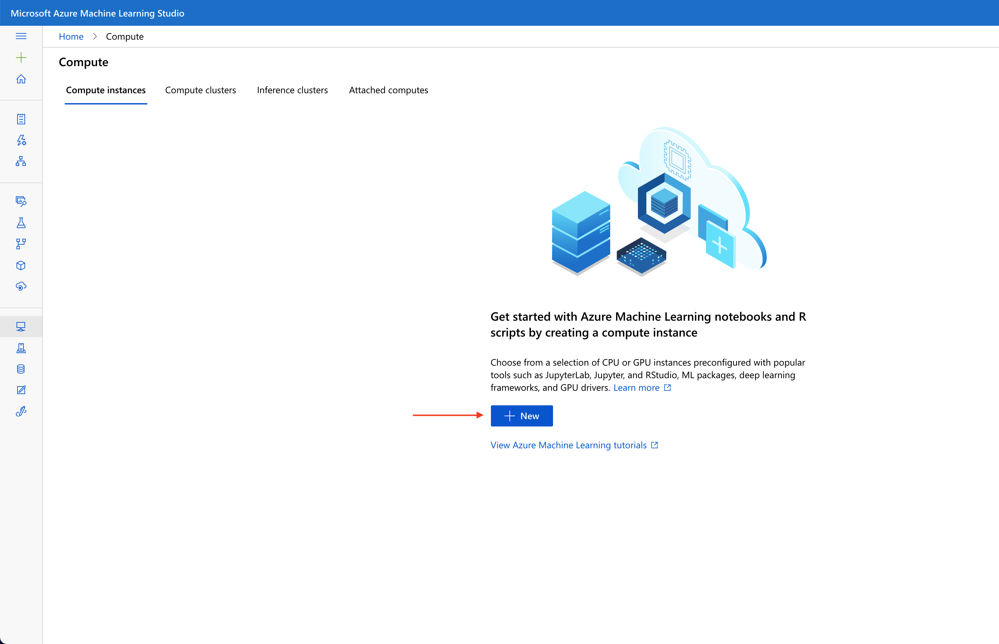999x644 pixels.
Task: Open the Designer hierarchy icon
Action: 21,161
